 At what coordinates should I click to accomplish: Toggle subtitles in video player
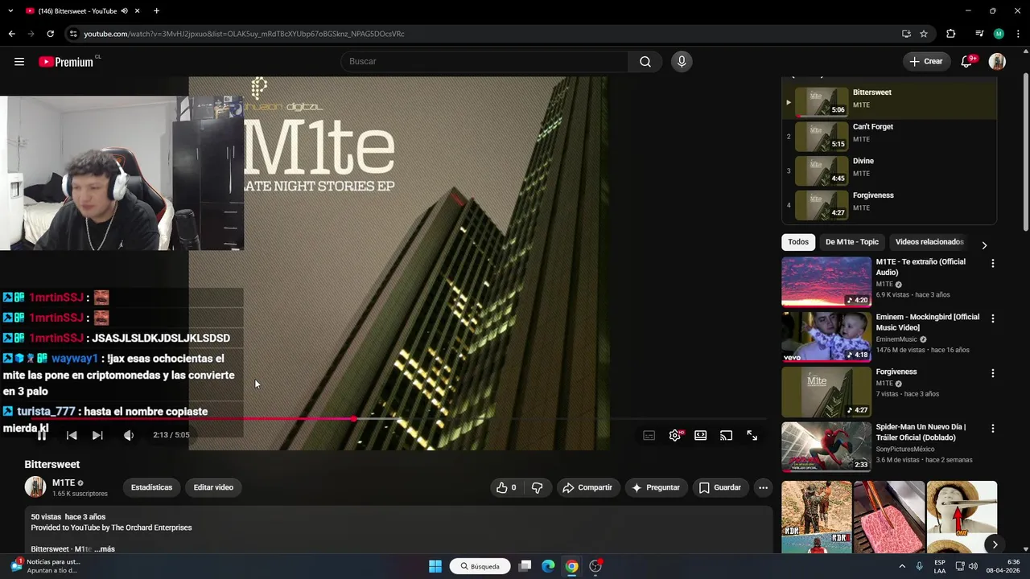pos(649,435)
